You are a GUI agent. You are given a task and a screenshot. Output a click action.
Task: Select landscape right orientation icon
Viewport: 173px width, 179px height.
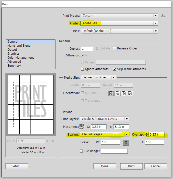[130, 93]
